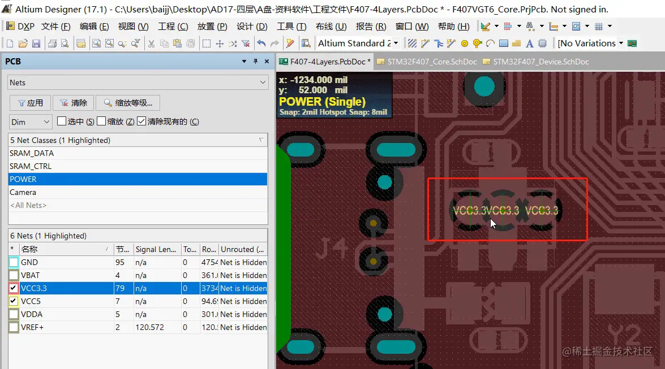Click the Net Classes list header sort arrow
The width and height of the screenshot is (665, 369).
point(261,140)
